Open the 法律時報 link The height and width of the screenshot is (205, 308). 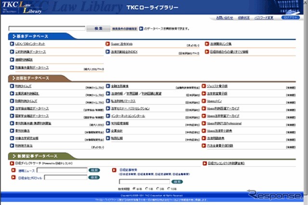tap(117, 94)
